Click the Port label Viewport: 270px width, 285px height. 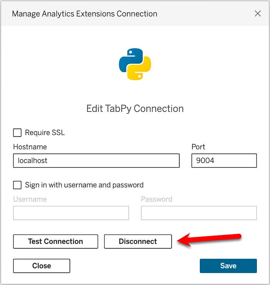[x=198, y=147]
